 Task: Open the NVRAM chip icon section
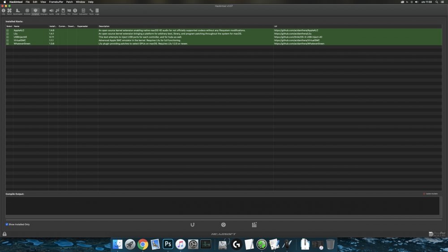tap(27, 12)
